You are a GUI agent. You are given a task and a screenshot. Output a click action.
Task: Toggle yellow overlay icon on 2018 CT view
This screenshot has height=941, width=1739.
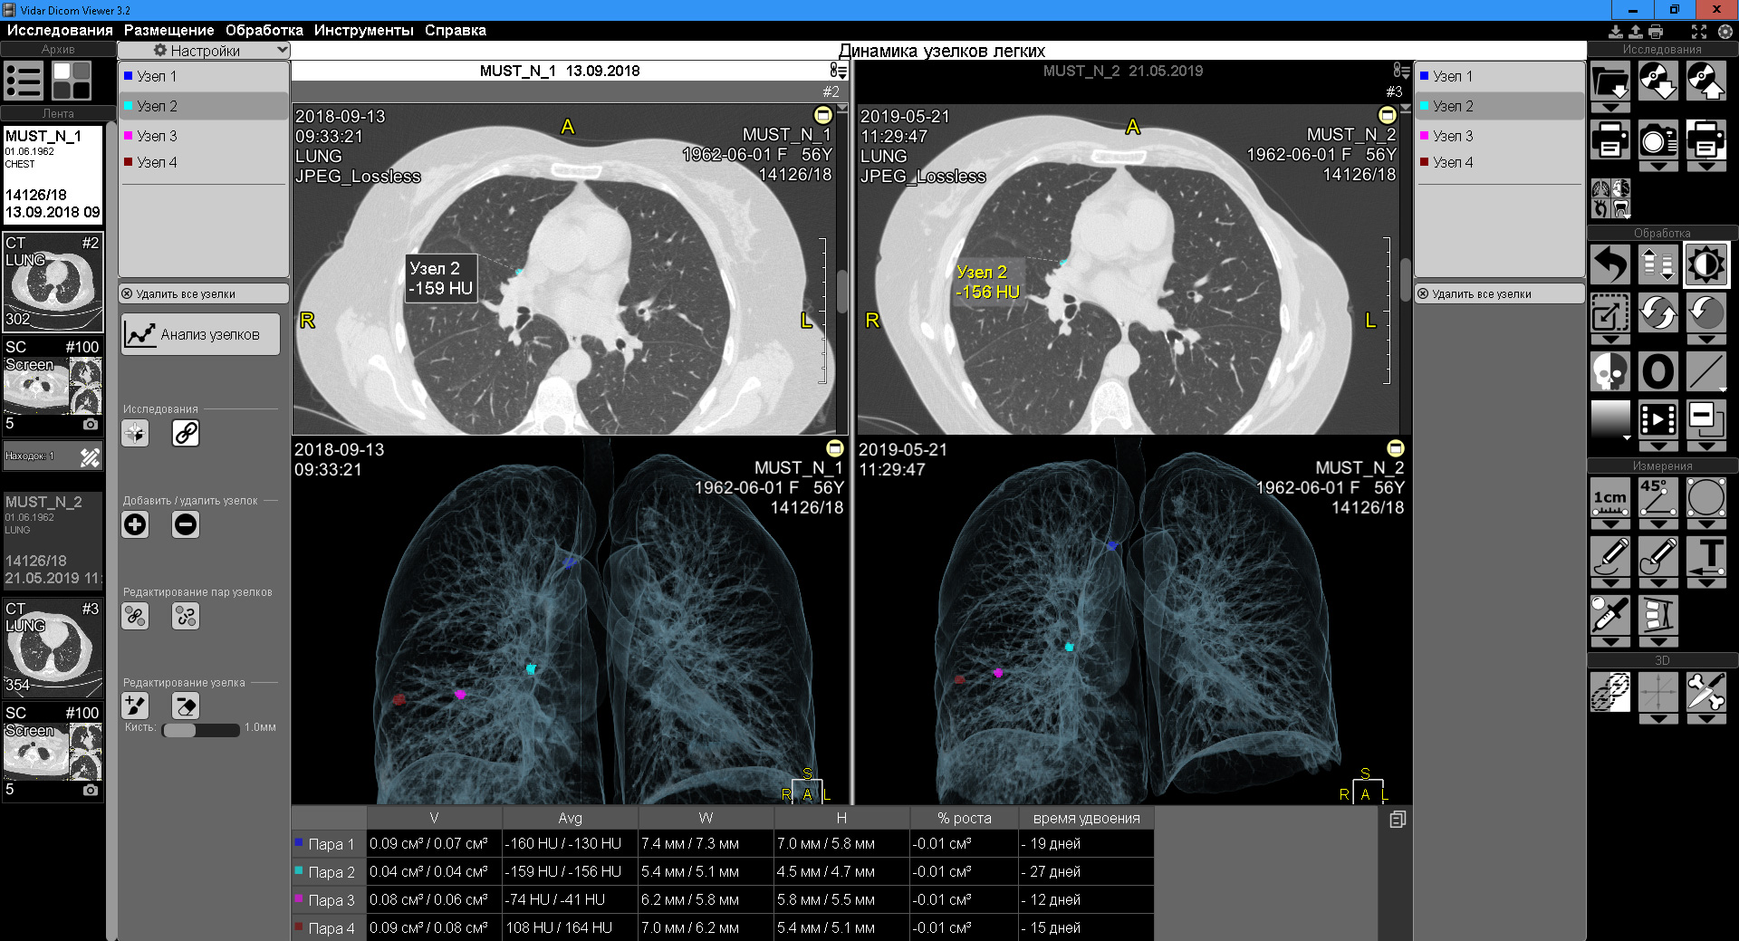click(822, 115)
